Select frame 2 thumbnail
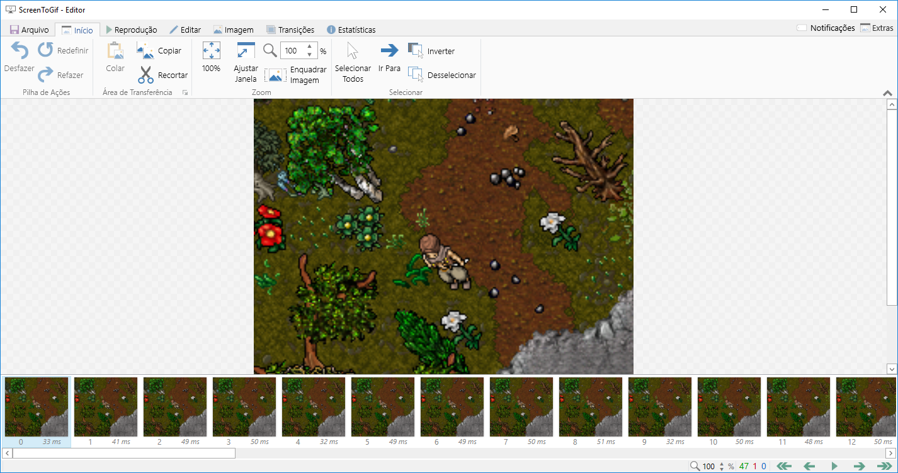Image resolution: width=898 pixels, height=473 pixels. 175,407
